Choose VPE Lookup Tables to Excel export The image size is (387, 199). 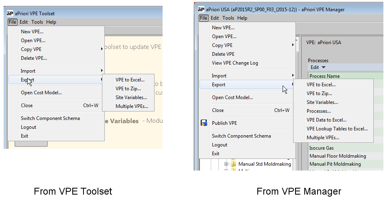(337, 129)
